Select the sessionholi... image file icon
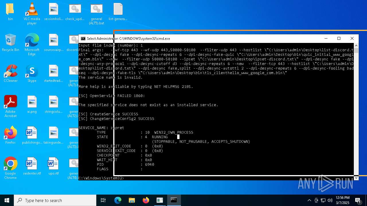Screen dimensions: 367x206 [x=54, y=11]
